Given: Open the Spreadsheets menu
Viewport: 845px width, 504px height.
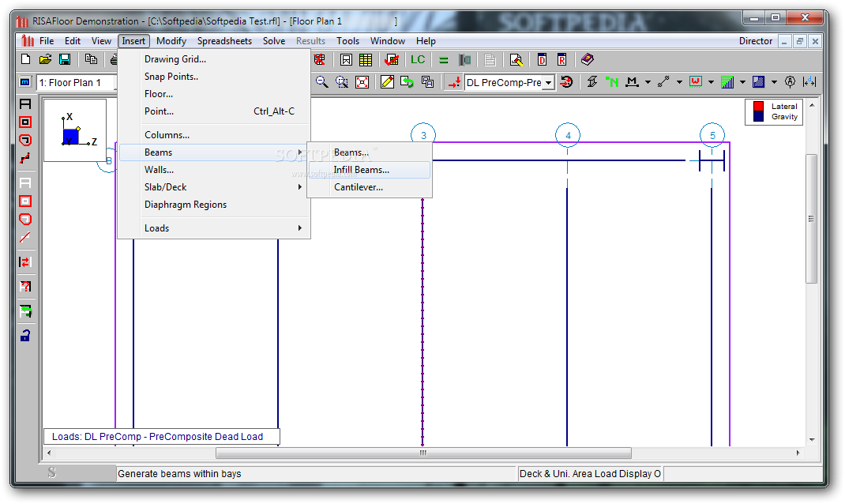Looking at the screenshot, I should point(224,41).
